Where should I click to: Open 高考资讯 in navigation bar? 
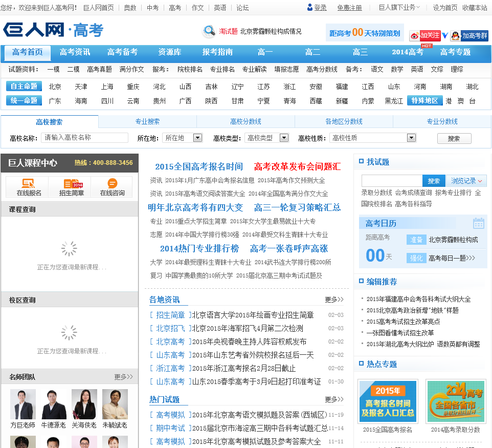(x=75, y=52)
